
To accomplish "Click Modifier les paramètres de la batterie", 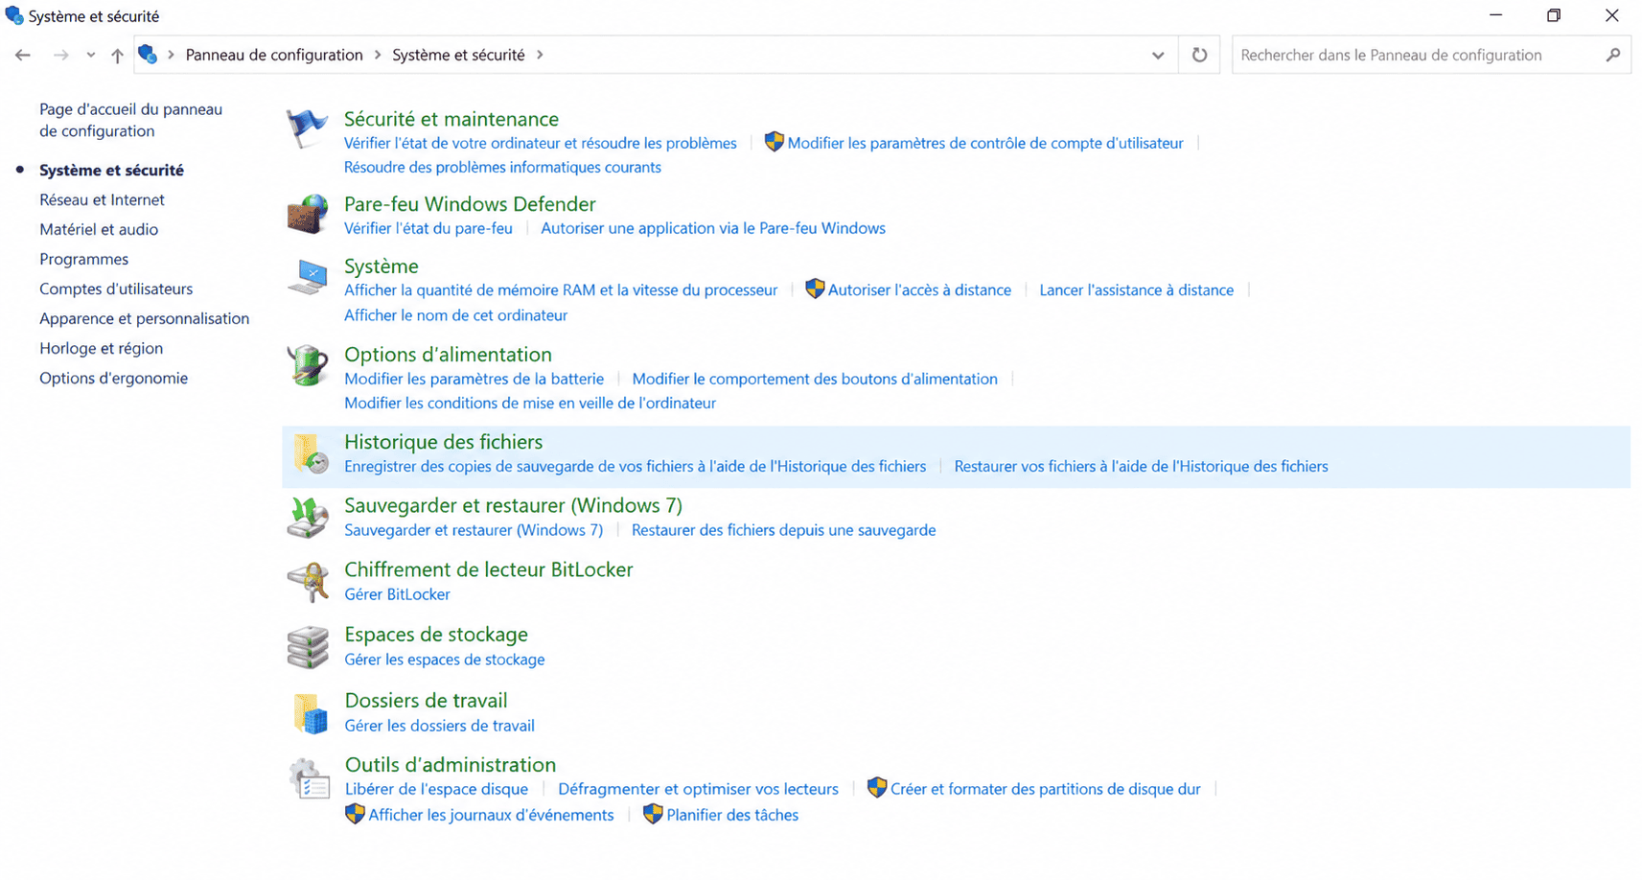I will point(474,379).
